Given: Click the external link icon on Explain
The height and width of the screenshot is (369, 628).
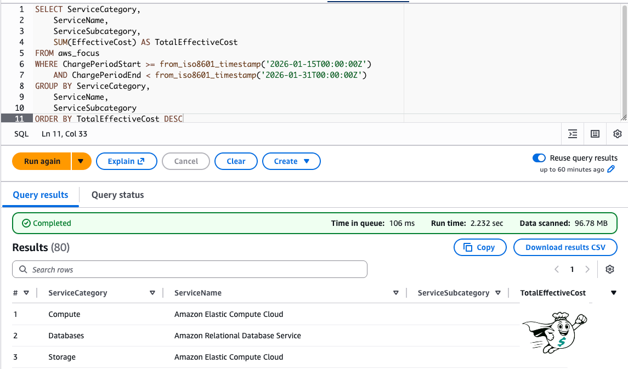Looking at the screenshot, I should 141,161.
